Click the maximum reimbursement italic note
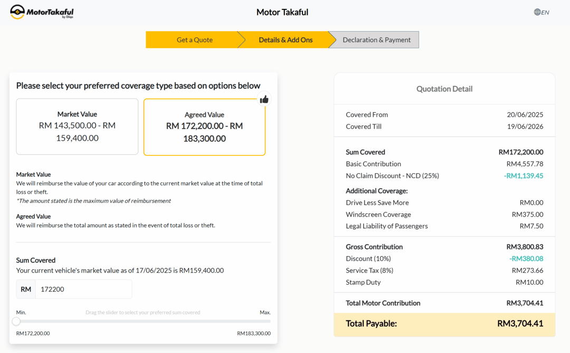 (93, 201)
